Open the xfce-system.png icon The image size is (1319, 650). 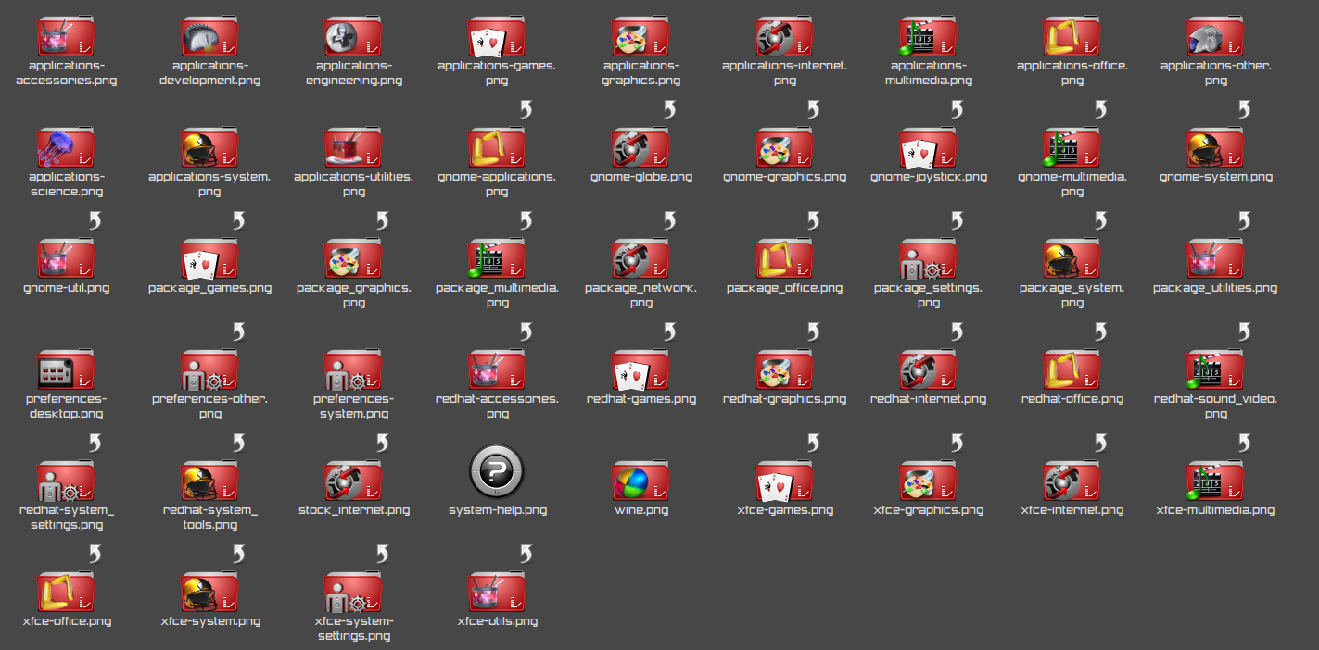[x=209, y=593]
